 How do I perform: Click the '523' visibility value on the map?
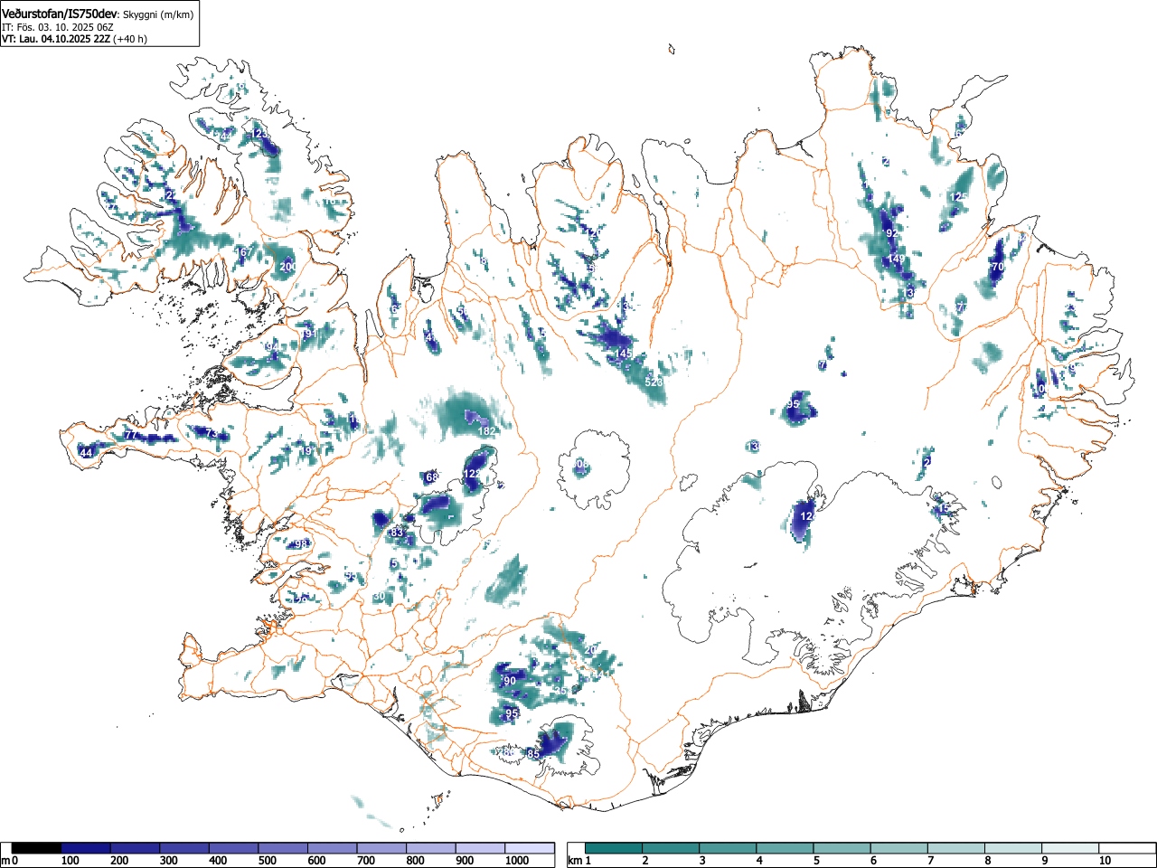pos(654,382)
